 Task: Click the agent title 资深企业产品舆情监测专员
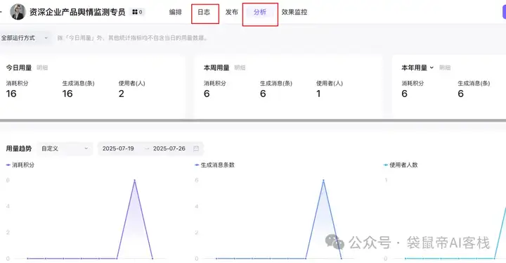tap(77, 12)
